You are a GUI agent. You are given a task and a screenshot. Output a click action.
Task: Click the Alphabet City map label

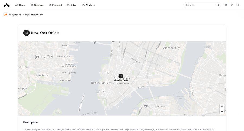172,48
